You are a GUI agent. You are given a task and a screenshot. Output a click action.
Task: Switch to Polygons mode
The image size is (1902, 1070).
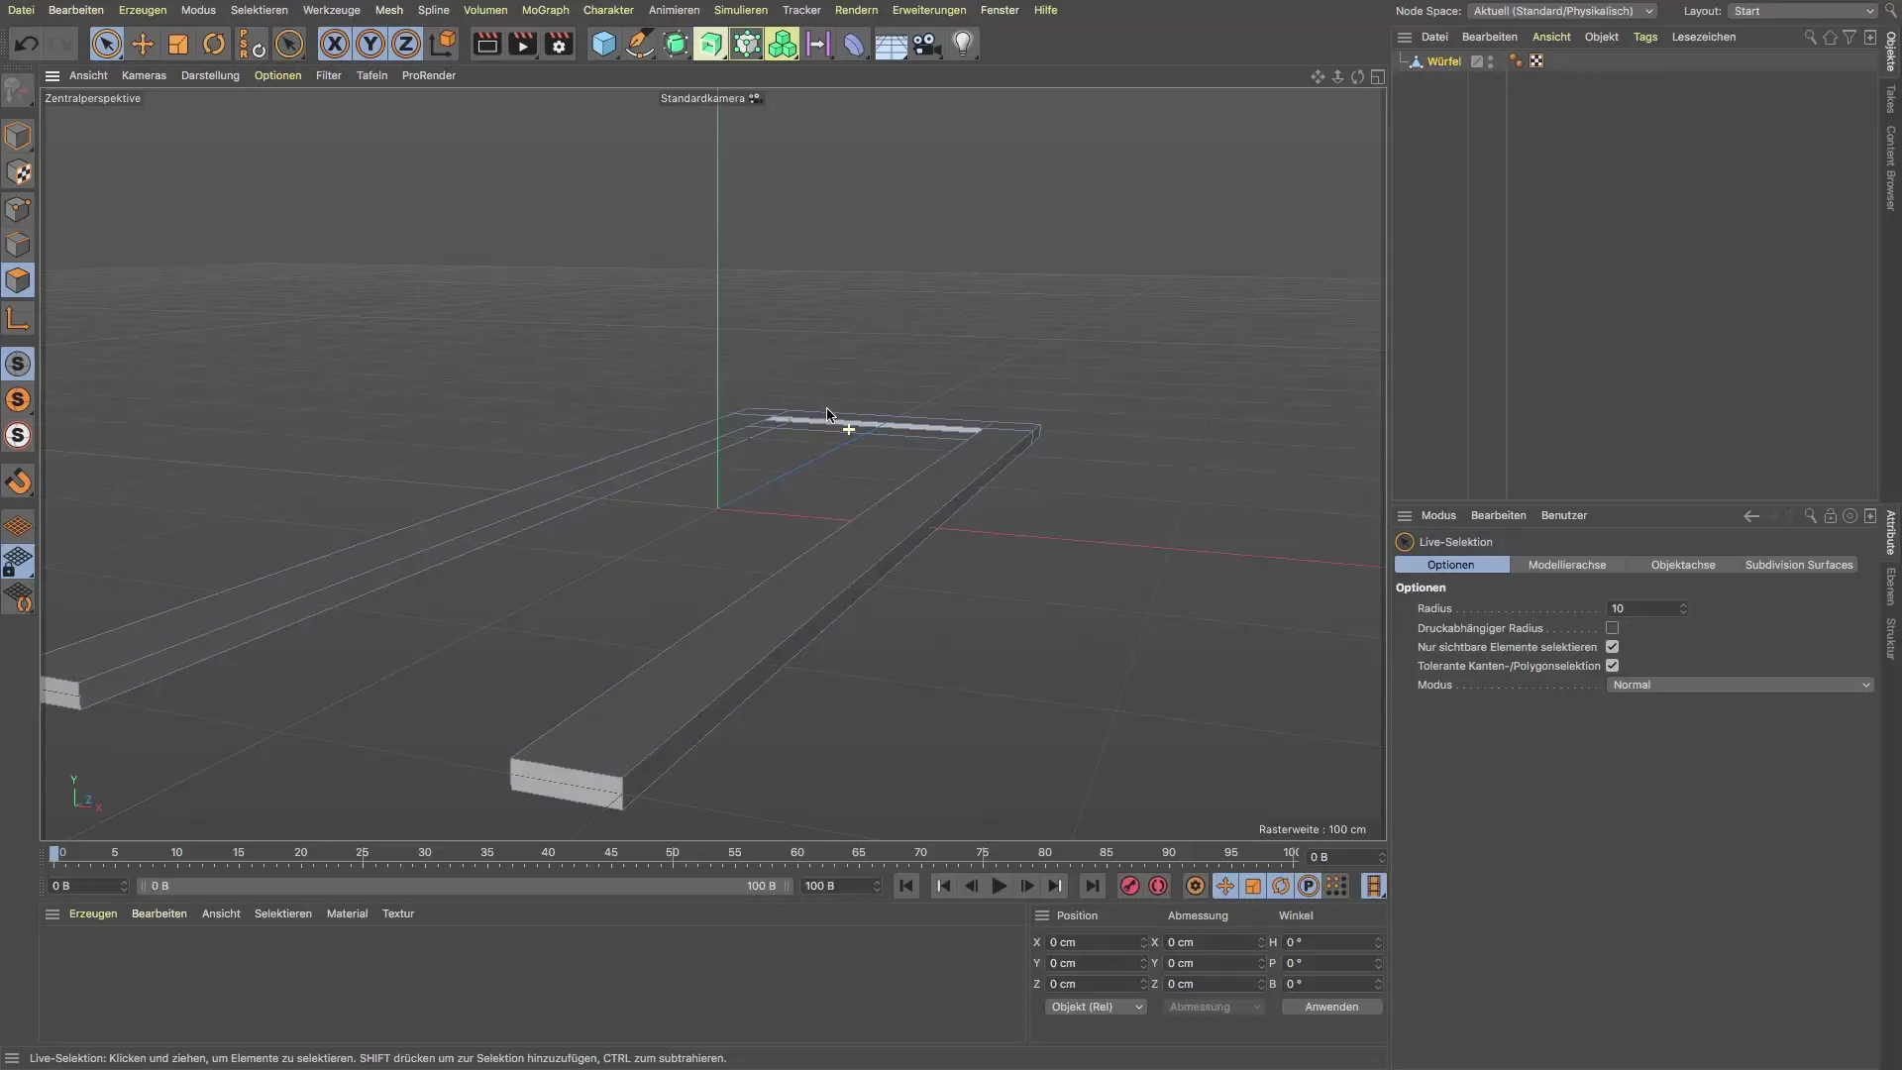tap(18, 280)
